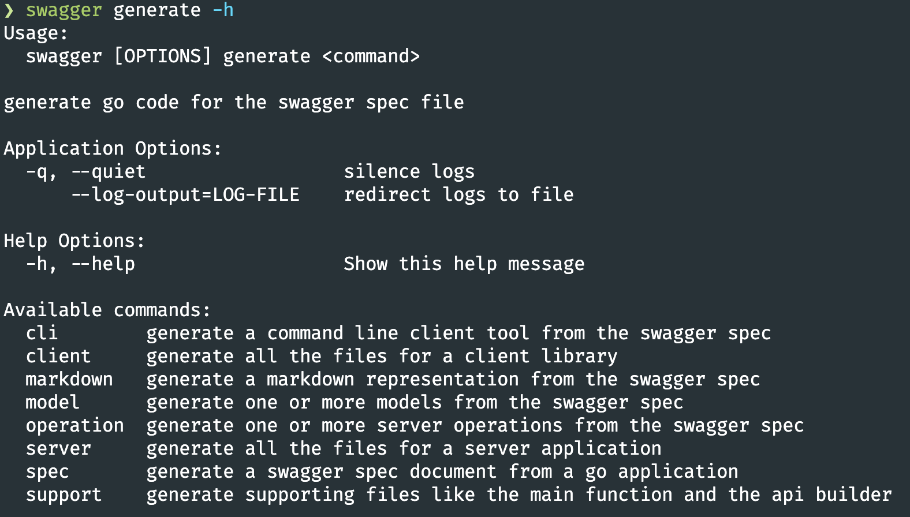Click the Application Options heading

[x=113, y=149]
